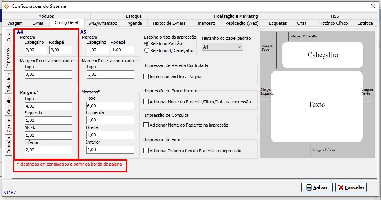Enable Impressão em Única Página checkbox

click(x=146, y=77)
